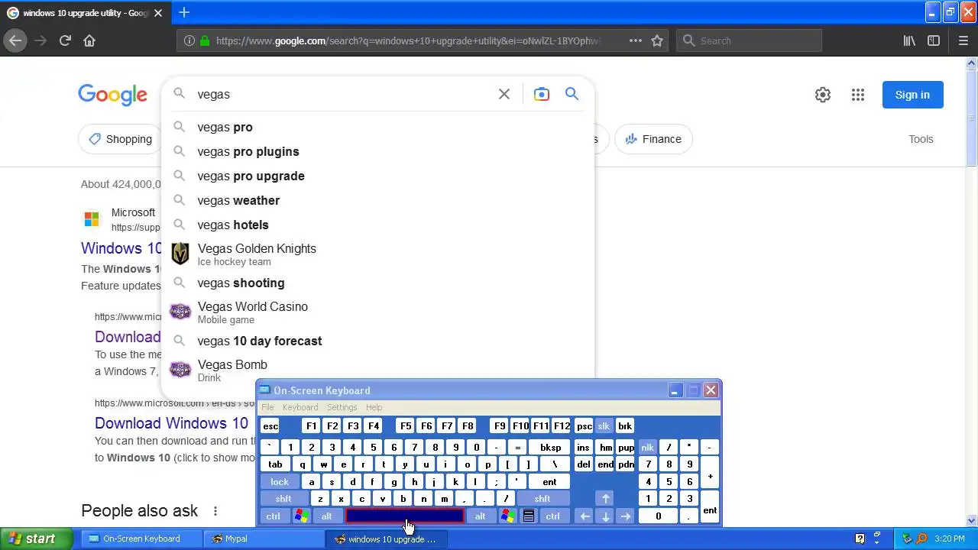Image resolution: width=978 pixels, height=550 pixels.
Task: Clear the Google search box with X
Action: click(504, 94)
